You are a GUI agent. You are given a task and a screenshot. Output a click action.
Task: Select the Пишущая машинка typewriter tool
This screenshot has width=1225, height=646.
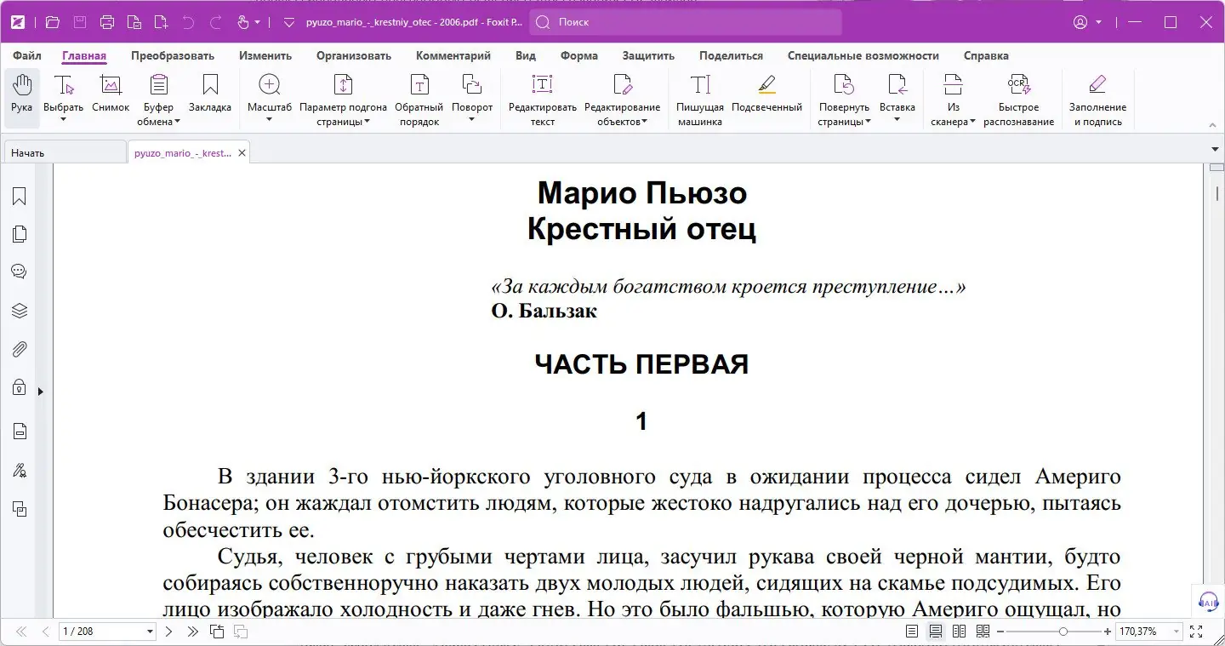click(700, 100)
